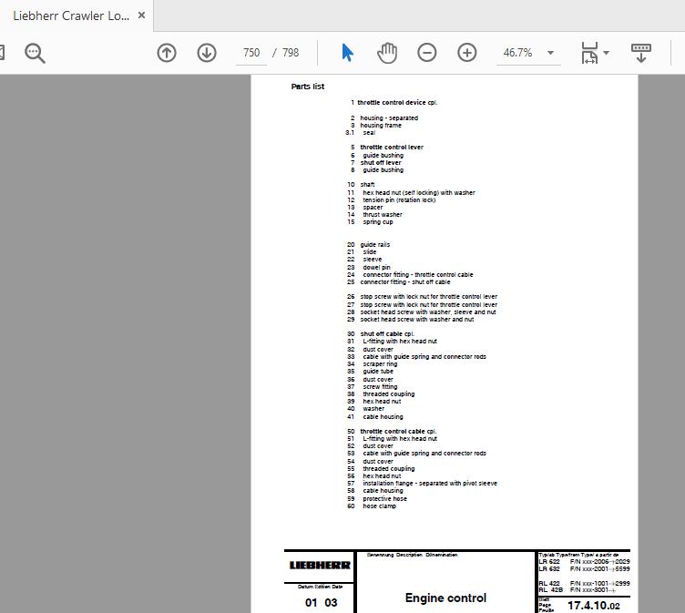685x613 pixels.
Task: Click 'RL 422' model line
Action: click(x=584, y=583)
